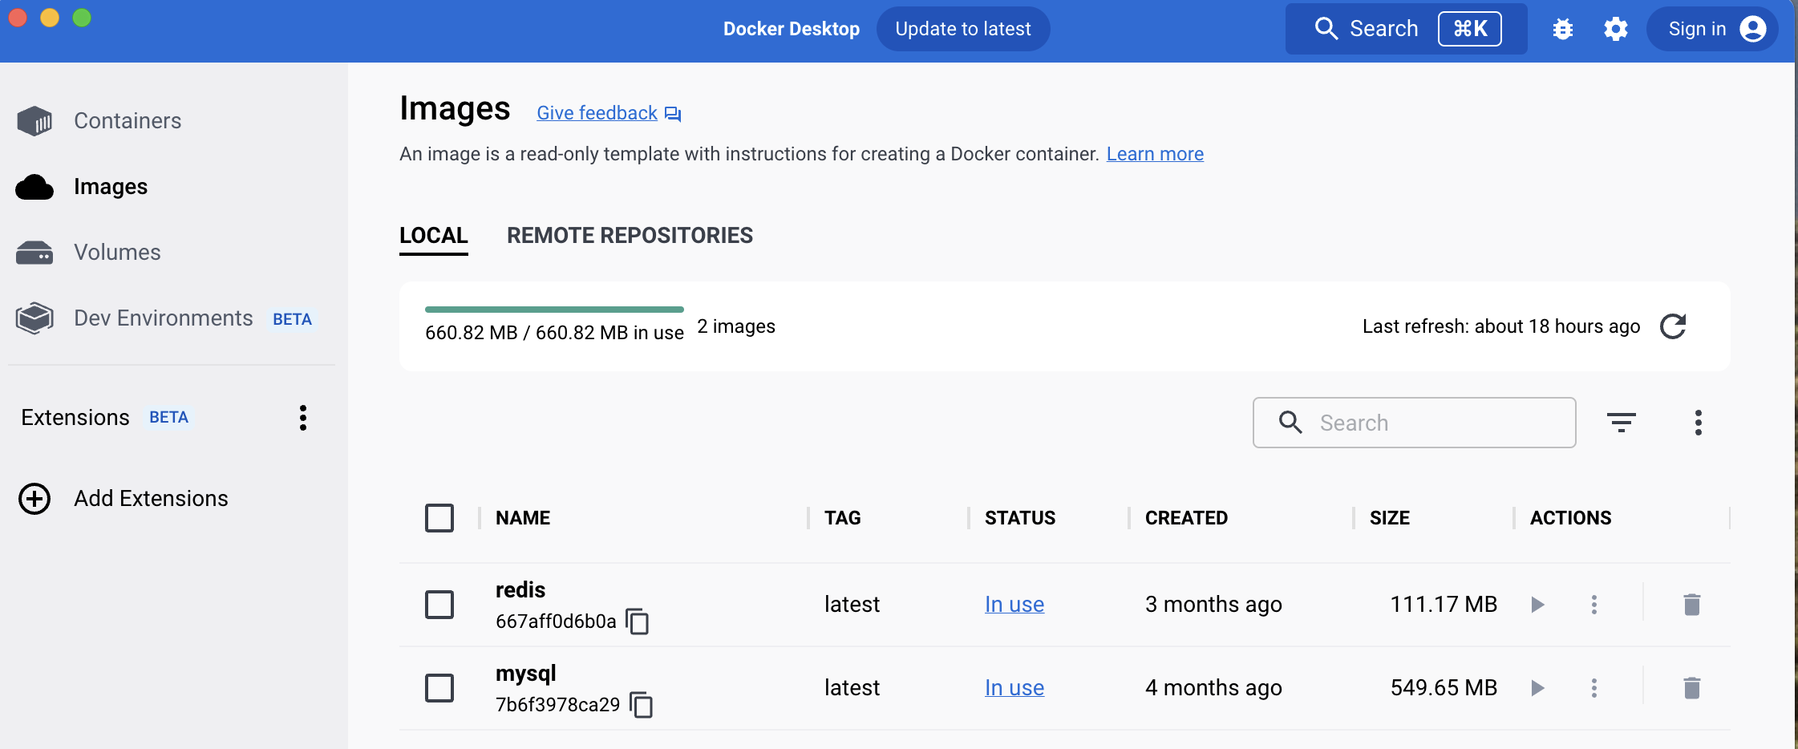The image size is (1798, 749).
Task: Click 4 months ago created value
Action: point(1213,688)
